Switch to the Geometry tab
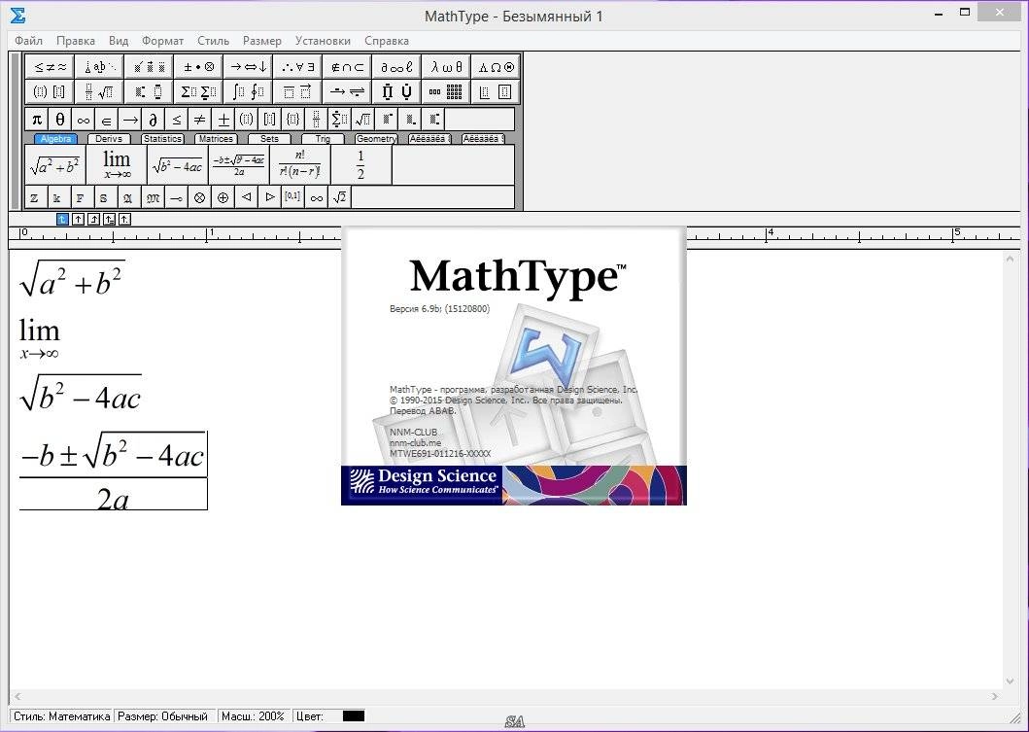Viewport: 1029px width, 732px height. (x=376, y=138)
